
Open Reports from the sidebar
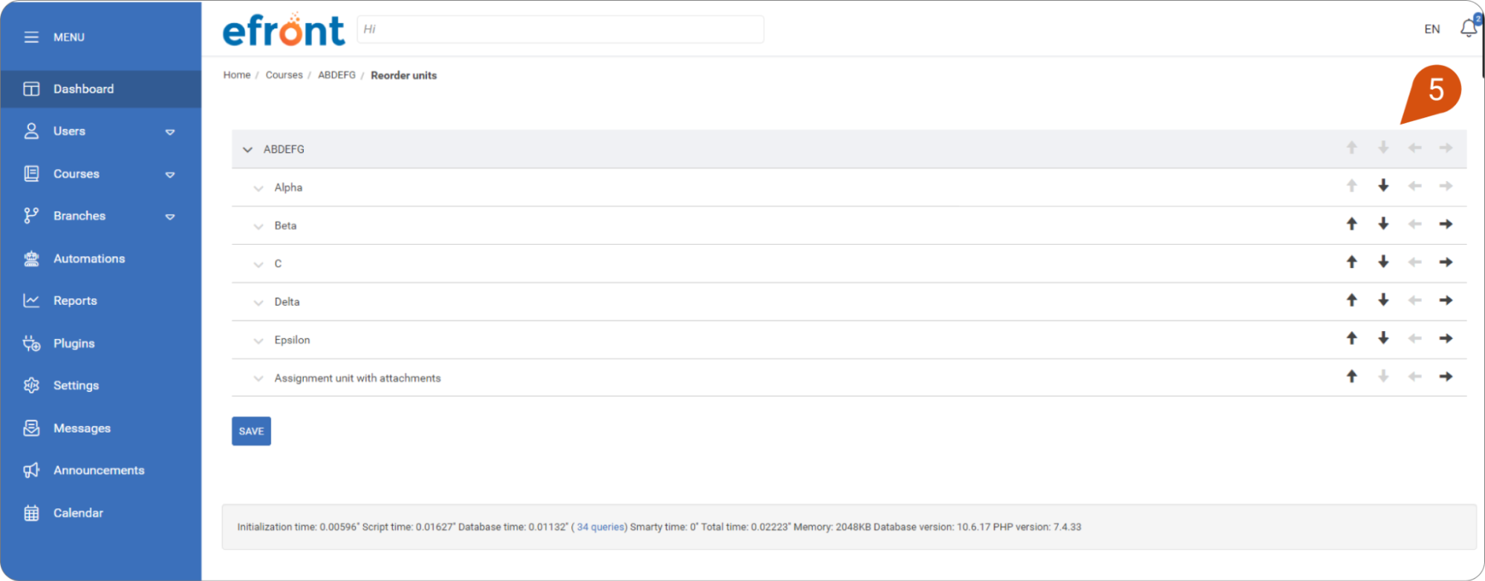tap(75, 301)
